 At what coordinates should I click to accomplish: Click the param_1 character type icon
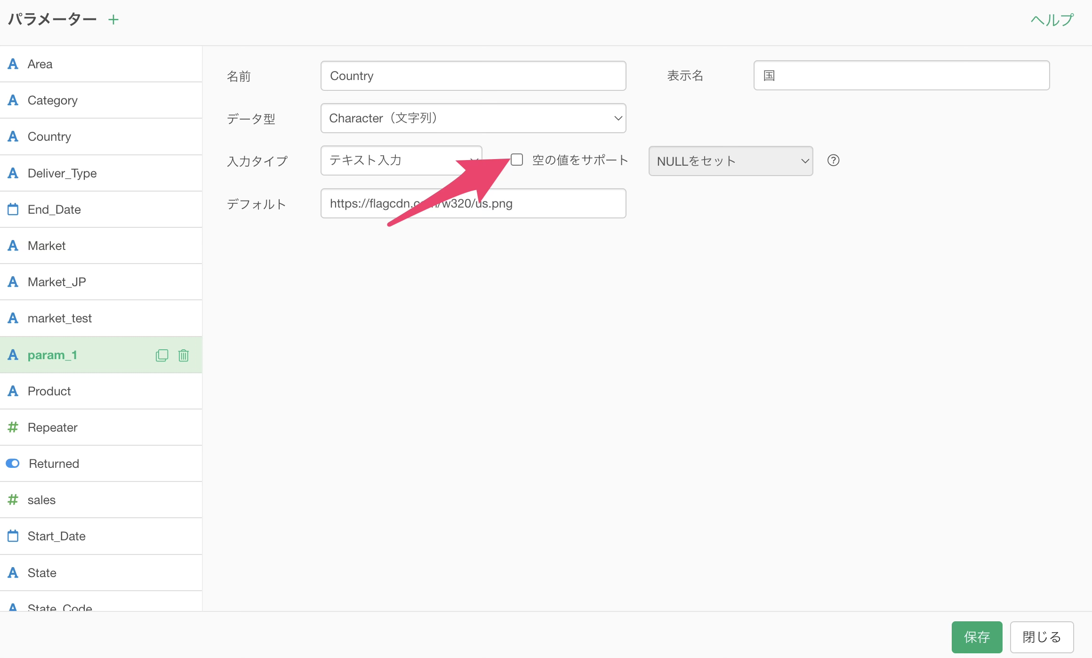[13, 355]
